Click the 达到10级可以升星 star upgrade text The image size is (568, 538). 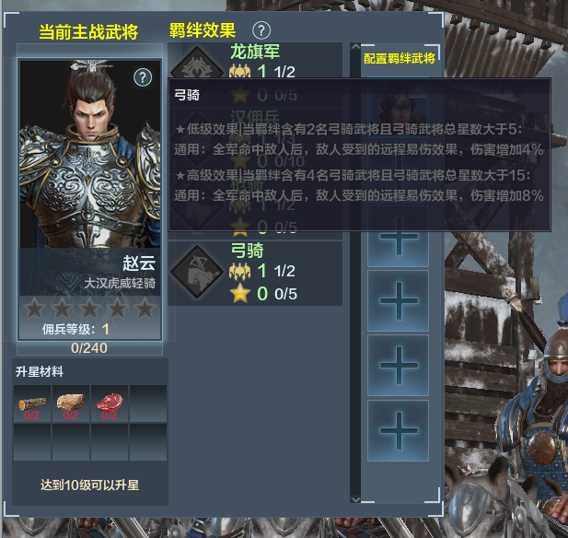(x=90, y=485)
